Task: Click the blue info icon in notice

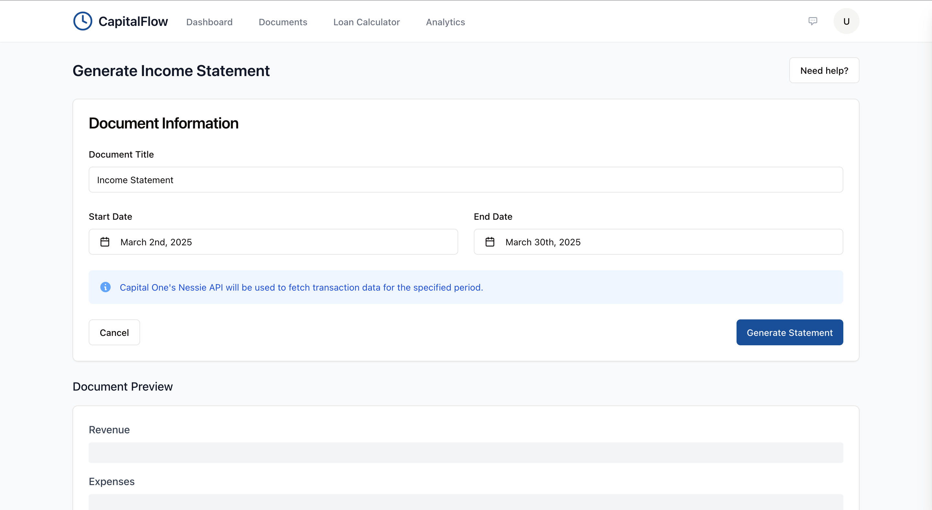Action: pos(105,287)
